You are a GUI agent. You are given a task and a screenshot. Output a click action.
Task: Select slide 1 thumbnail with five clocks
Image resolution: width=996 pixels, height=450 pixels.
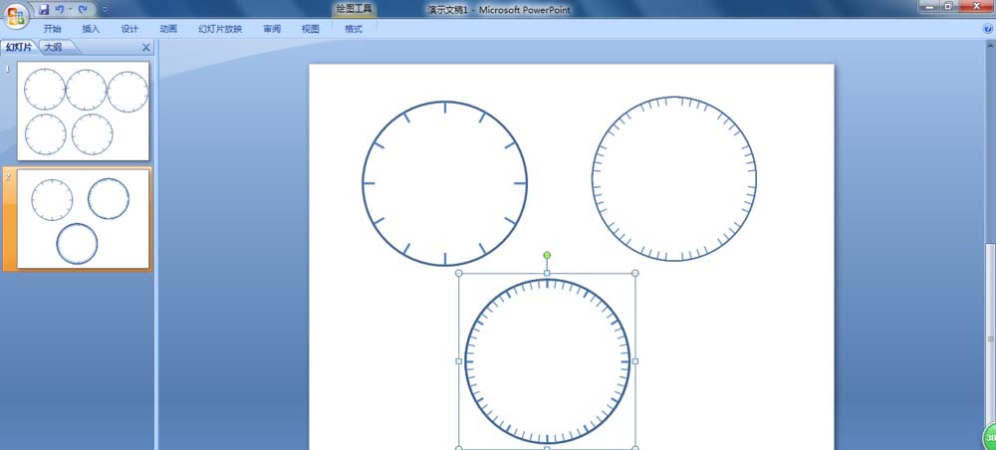[x=84, y=112]
